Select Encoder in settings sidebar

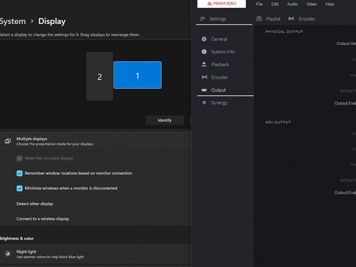pos(220,77)
